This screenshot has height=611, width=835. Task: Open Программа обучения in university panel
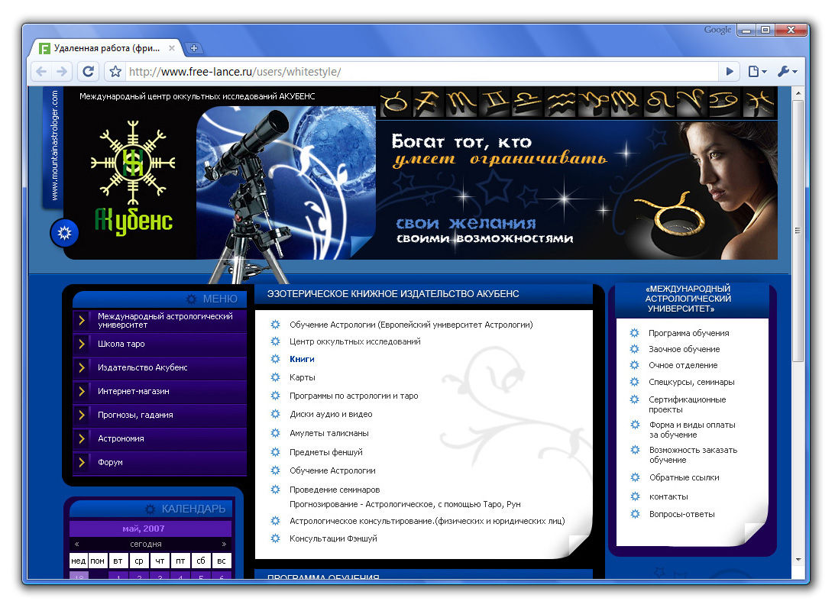688,333
